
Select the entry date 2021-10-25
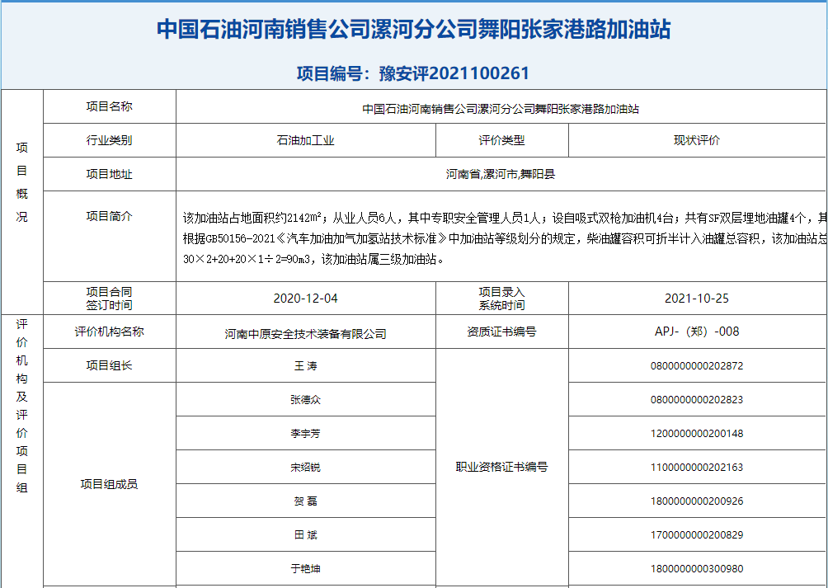point(697,299)
